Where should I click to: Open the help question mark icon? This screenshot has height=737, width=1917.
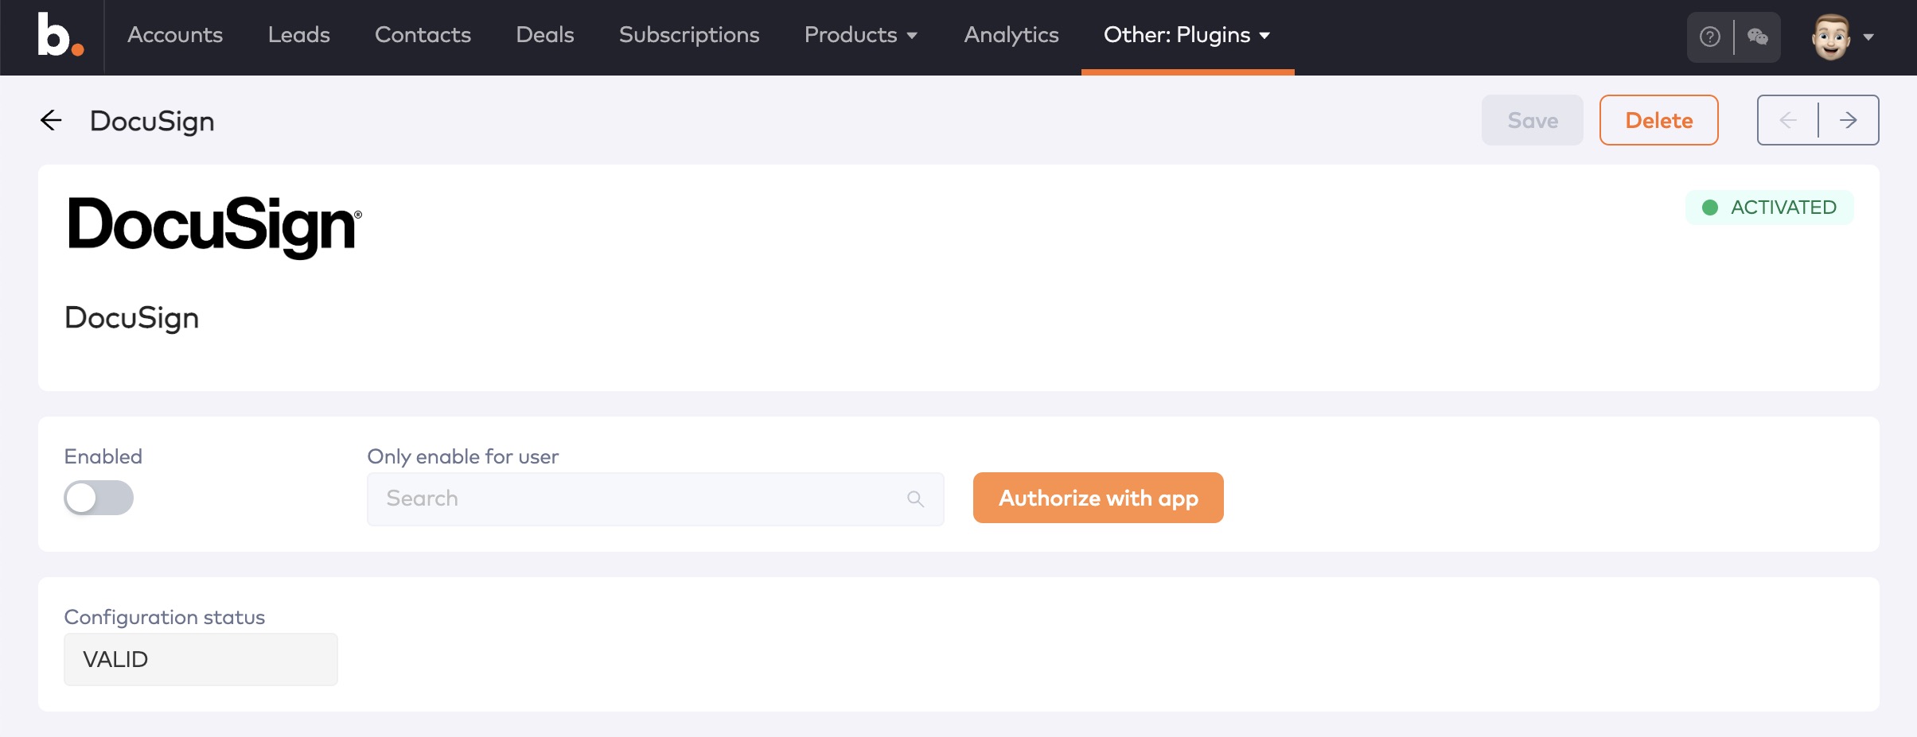pos(1709,37)
